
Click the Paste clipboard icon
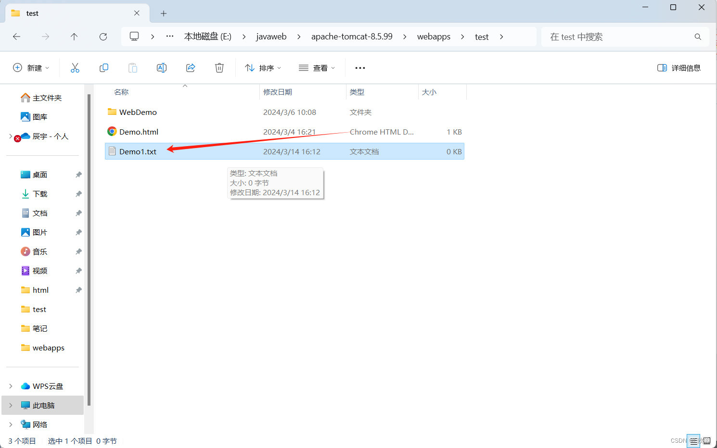point(133,68)
